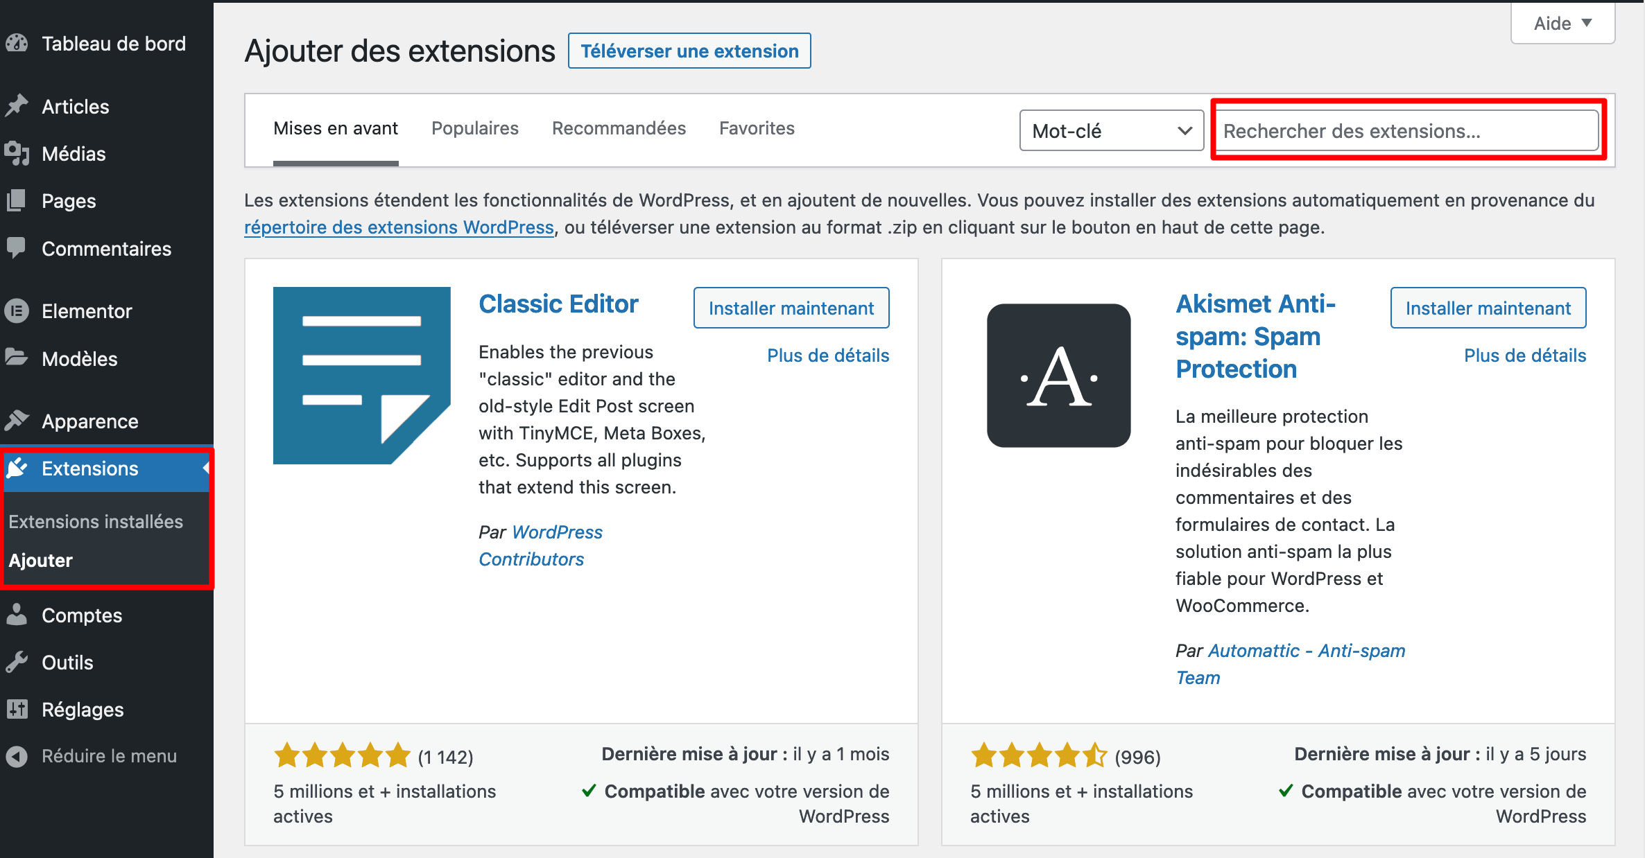Click the Médias library icon
1645x858 pixels.
(17, 153)
